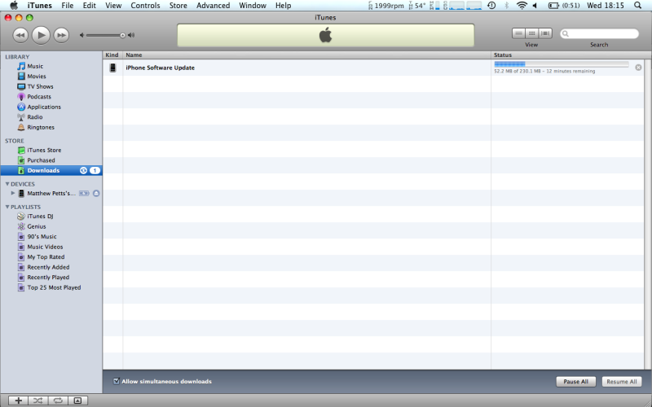Viewport: 652px width, 407px height.
Task: Open the Controls menu
Action: click(x=145, y=6)
